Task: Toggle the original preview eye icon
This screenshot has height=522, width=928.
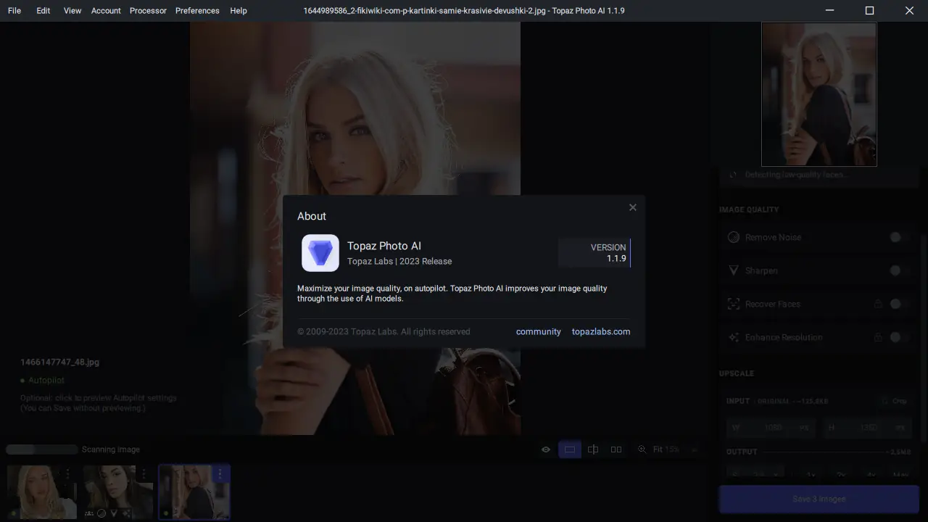Action: [546, 449]
